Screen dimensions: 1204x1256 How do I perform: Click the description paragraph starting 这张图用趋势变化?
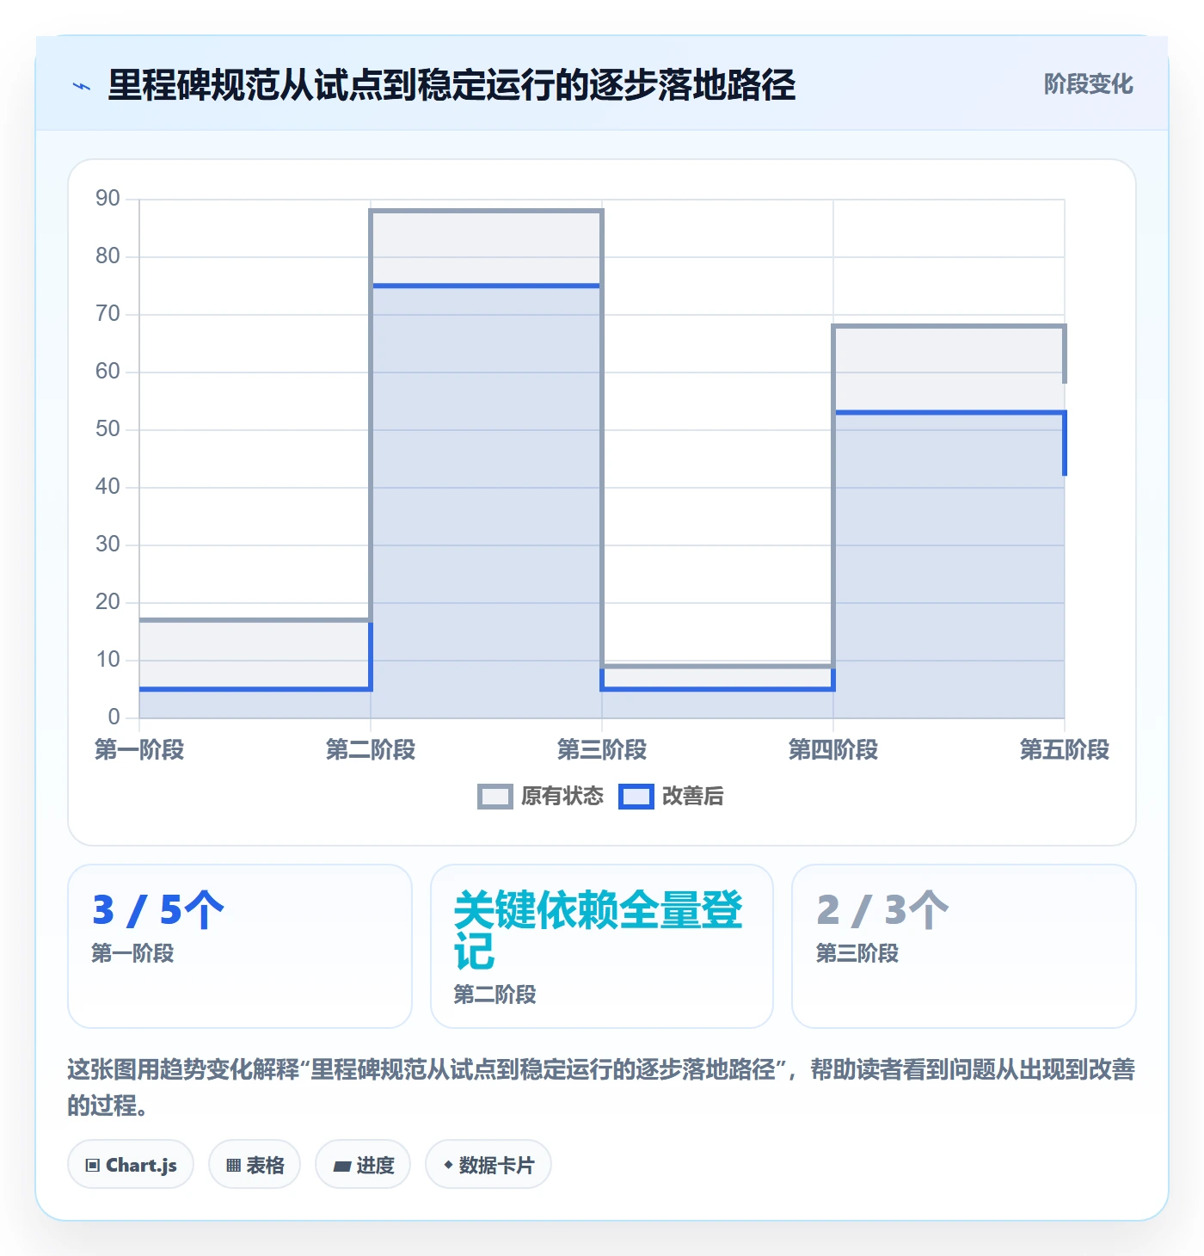(x=602, y=1087)
